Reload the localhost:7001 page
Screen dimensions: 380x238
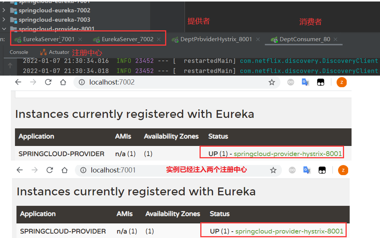coord(50,170)
